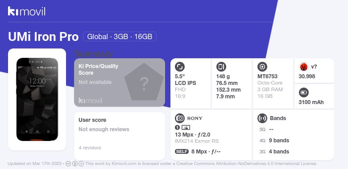Click the display screen size icon

pos(180,67)
